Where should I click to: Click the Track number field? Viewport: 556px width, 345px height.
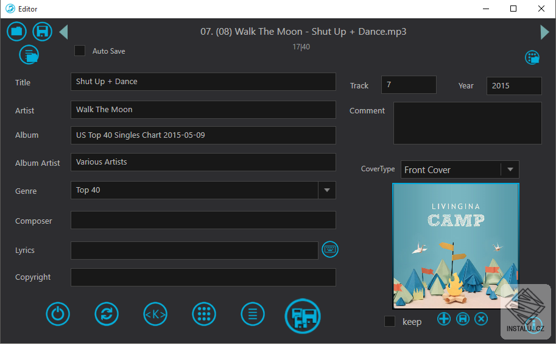409,85
